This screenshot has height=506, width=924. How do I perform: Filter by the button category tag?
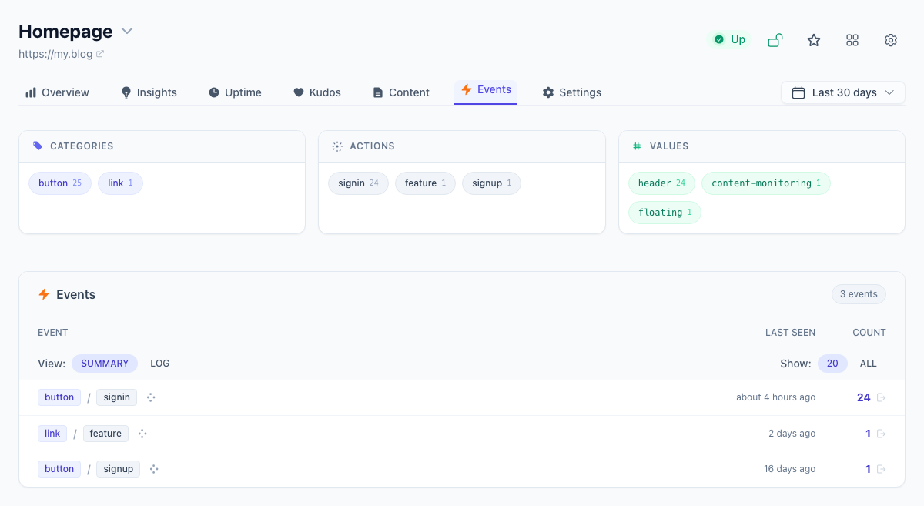pos(60,183)
